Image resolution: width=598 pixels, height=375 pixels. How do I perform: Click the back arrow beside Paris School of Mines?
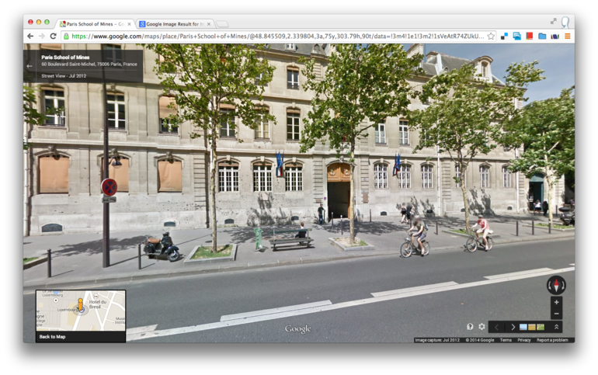click(30, 66)
